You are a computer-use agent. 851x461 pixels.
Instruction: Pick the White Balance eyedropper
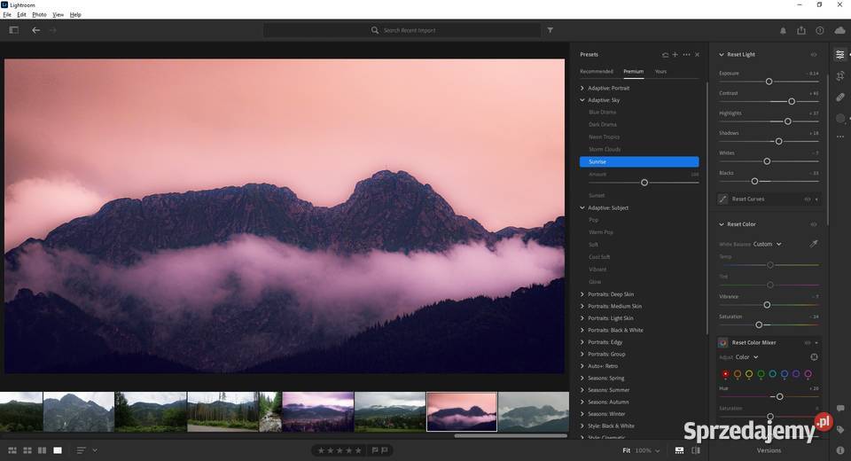(814, 244)
